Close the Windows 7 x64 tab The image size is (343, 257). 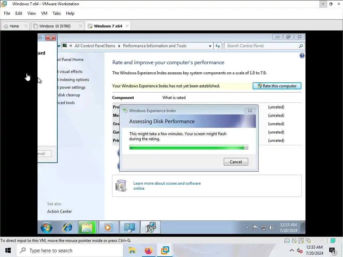[x=127, y=26]
